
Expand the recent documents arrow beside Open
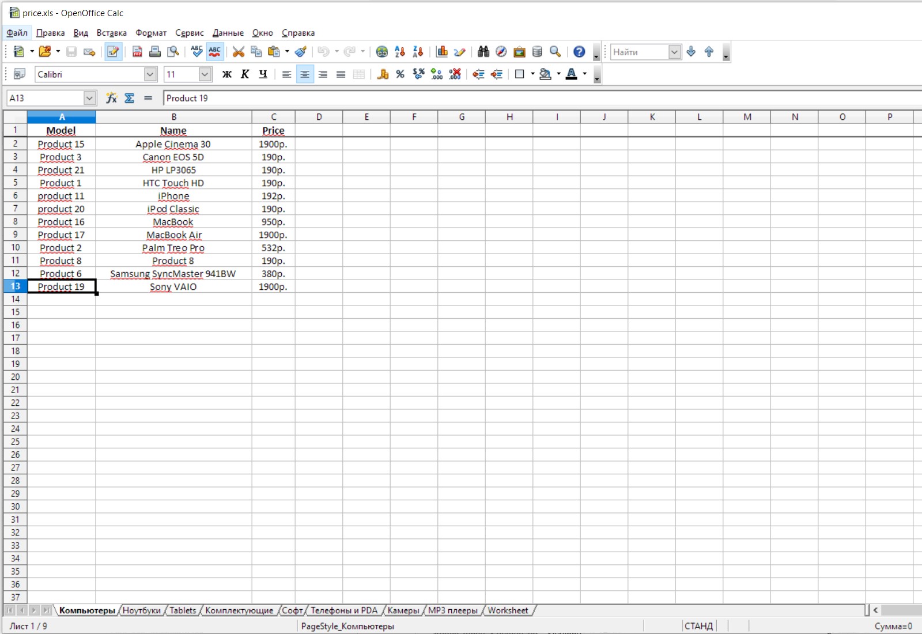pos(58,52)
